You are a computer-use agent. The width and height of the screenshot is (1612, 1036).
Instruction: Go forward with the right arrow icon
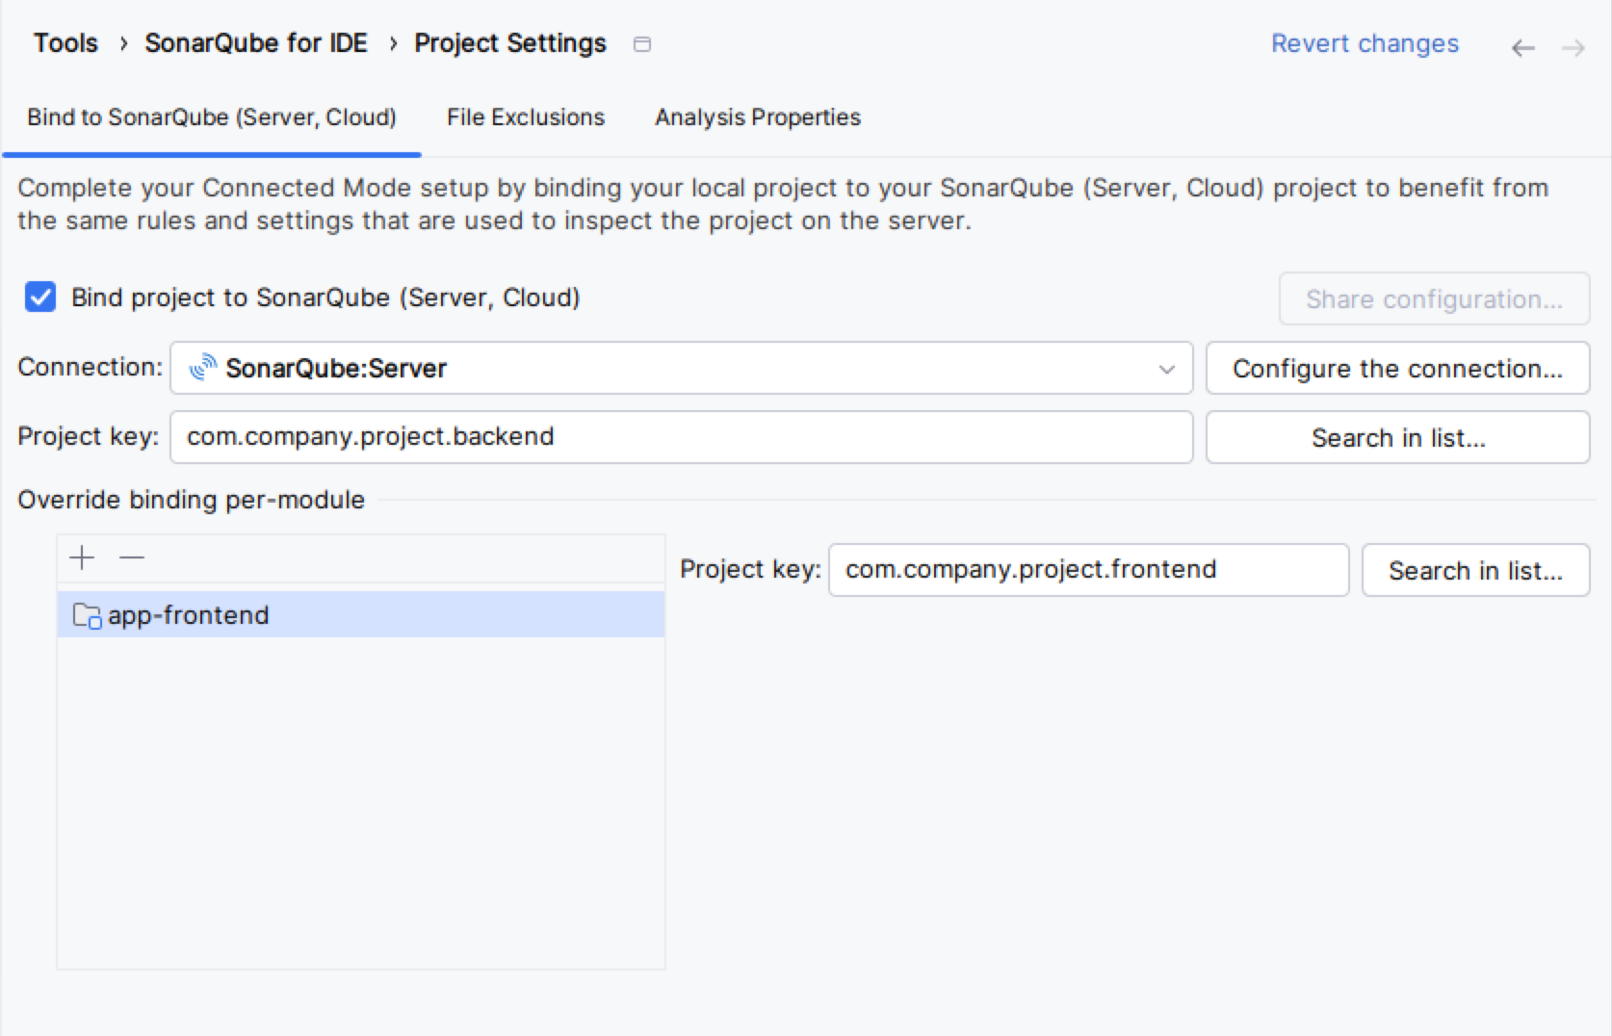coord(1573,47)
